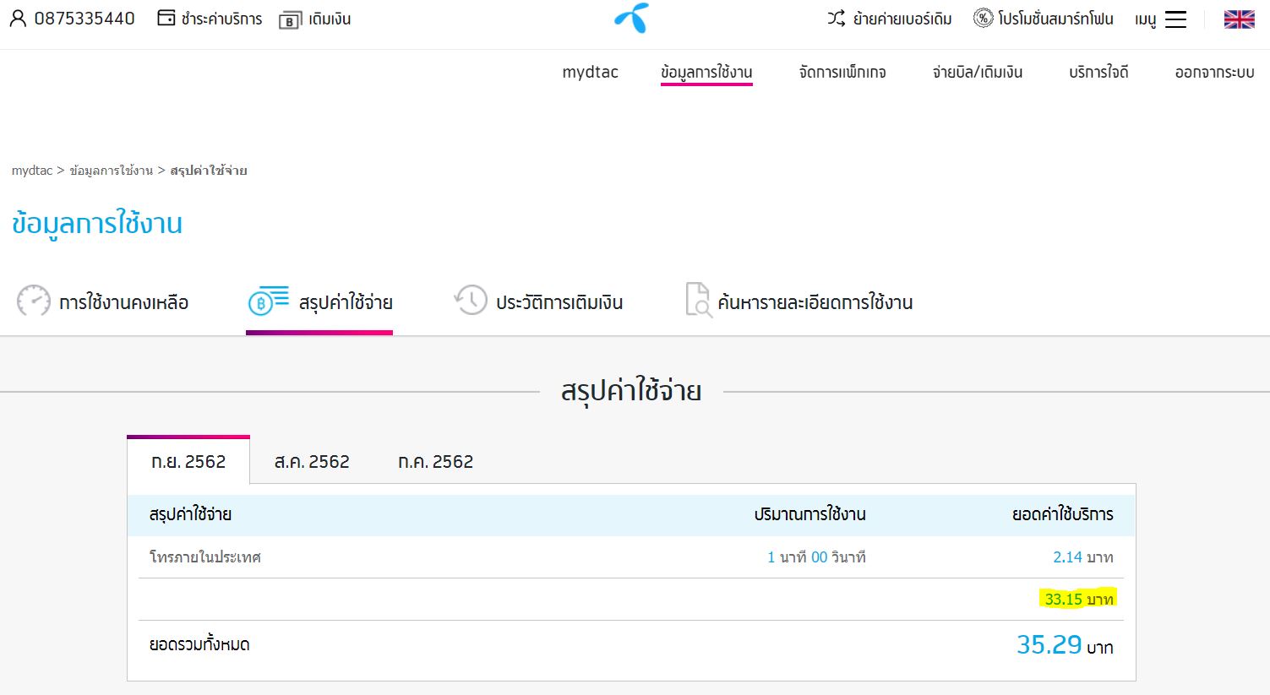The height and width of the screenshot is (695, 1270).
Task: Click the ยอดรวมทั้งหมด total label
Action: (x=199, y=644)
